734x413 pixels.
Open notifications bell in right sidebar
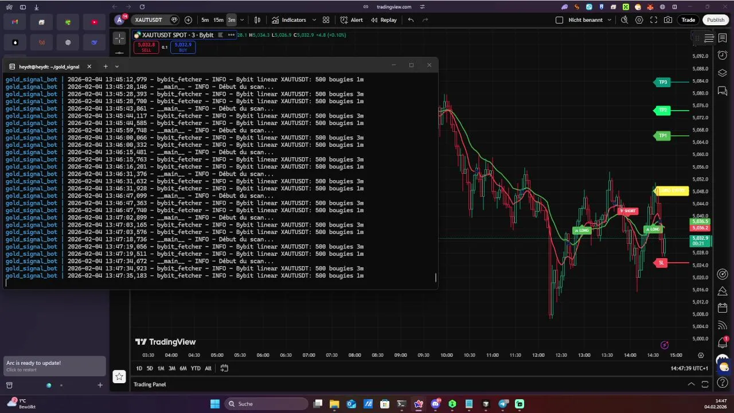723,343
